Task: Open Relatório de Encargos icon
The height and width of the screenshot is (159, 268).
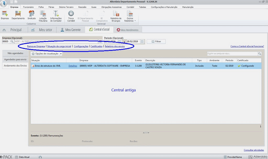Action: 116,16
